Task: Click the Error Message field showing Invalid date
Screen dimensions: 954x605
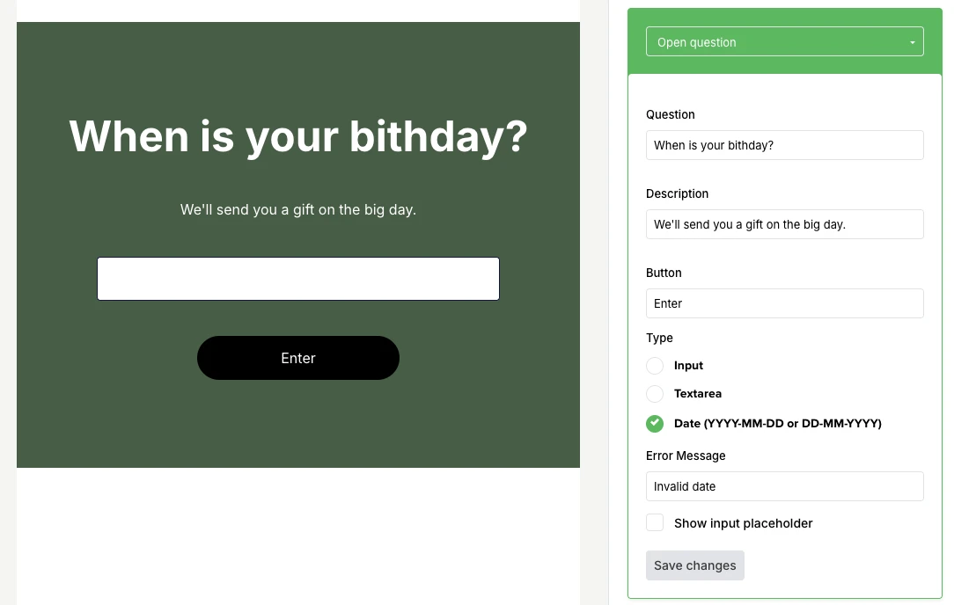Action: click(x=784, y=486)
